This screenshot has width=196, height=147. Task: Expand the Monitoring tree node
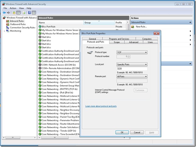4,31
